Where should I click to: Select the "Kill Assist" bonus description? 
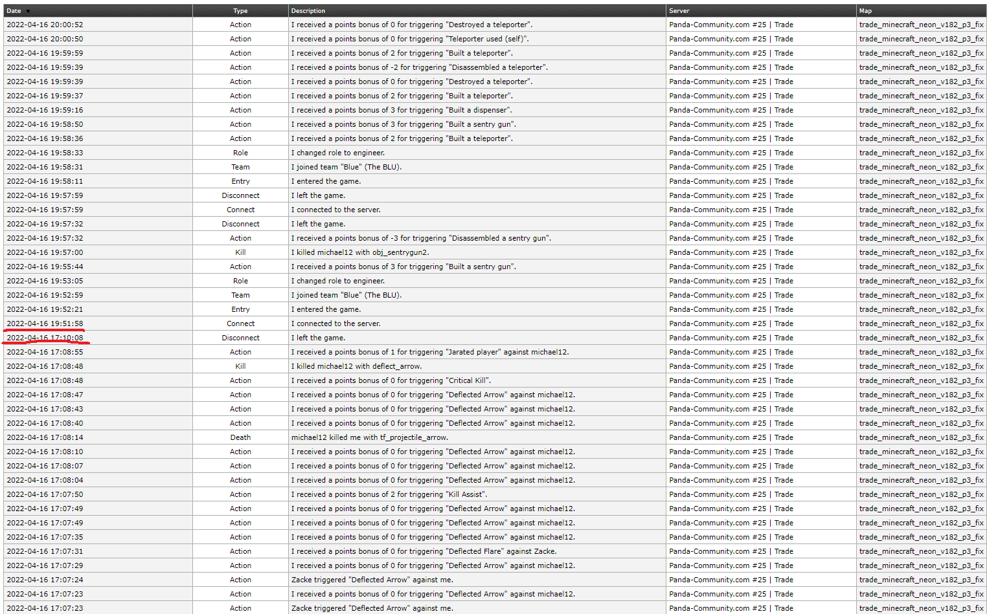pos(388,494)
